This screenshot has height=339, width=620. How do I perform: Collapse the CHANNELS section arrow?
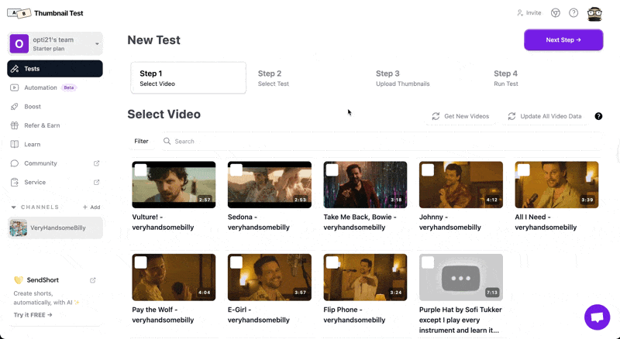13,207
